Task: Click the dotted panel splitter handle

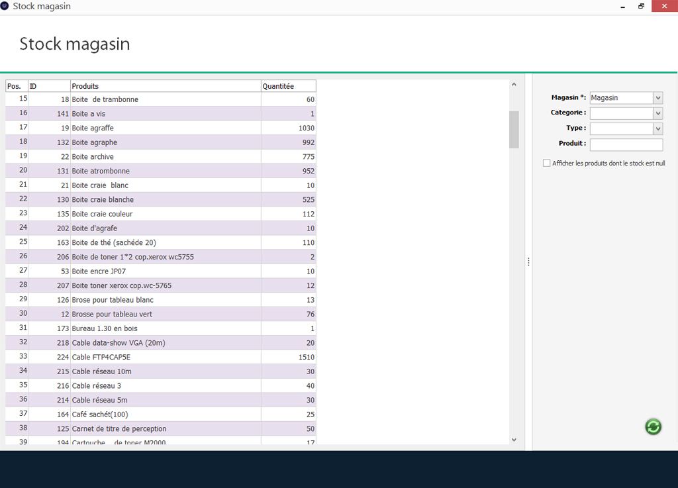Action: [528, 262]
